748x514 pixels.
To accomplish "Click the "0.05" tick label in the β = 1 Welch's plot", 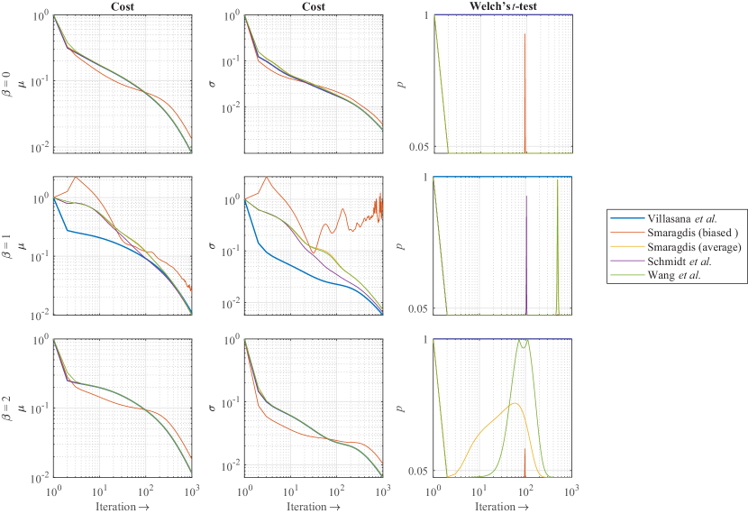I will (418, 308).
